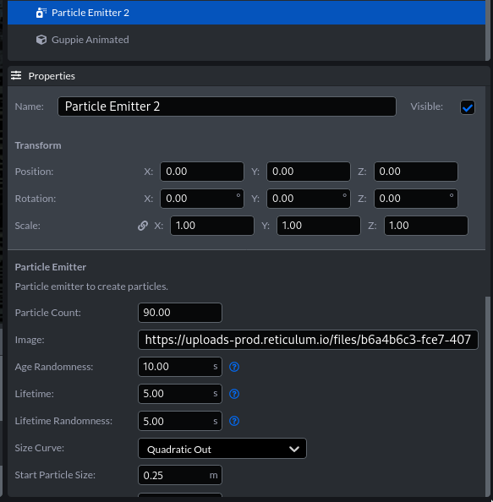Toggle the Scale uniform link icon
This screenshot has width=493, height=502.
(143, 226)
